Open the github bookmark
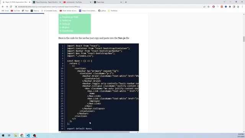This screenshot has width=245, height=138. click(102, 11)
